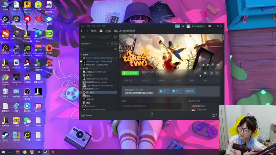This screenshot has width=276, height=155.
Task: Select Counter-Strike: Global Offensive in library
Action: 100,58
